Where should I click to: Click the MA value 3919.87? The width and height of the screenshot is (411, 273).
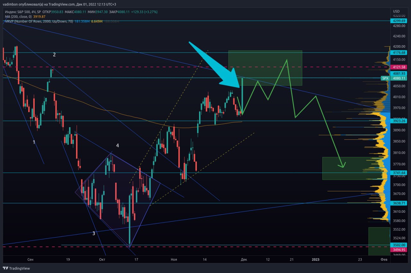pos(39,16)
